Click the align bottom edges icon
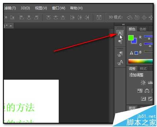 pos(12,18)
